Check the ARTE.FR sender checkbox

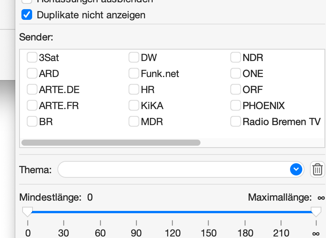[32, 105]
